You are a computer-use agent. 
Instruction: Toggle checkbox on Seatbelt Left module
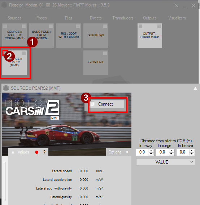(105, 53)
